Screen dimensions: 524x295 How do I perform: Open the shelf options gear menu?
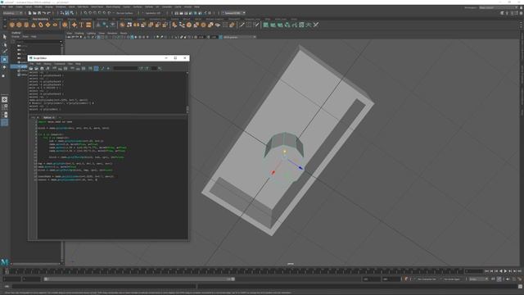(5, 26)
